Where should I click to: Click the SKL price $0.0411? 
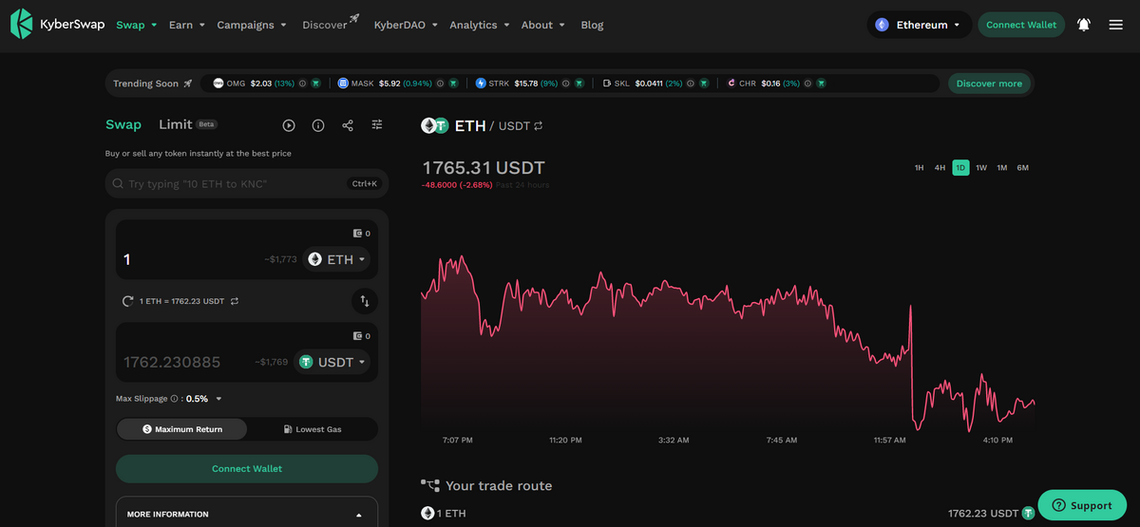tap(649, 84)
